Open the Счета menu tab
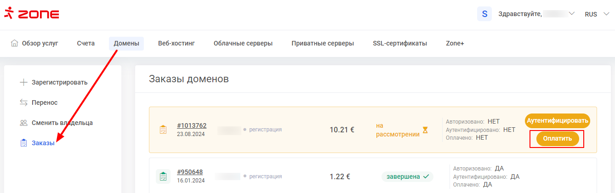This screenshot has width=615, height=193. point(86,43)
